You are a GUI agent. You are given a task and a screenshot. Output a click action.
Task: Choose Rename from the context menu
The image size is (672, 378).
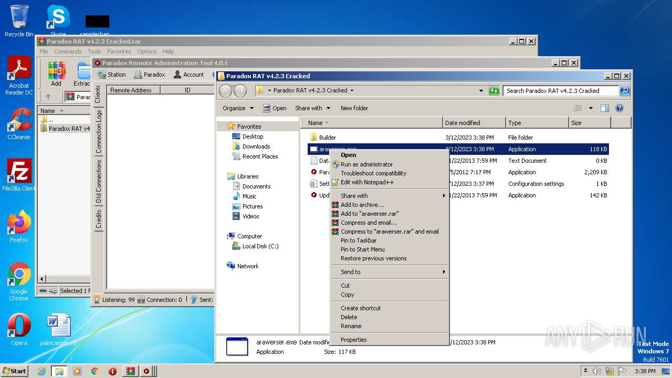coord(389,326)
